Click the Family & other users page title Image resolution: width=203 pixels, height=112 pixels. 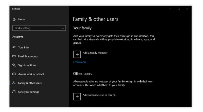pyautogui.click(x=95, y=19)
